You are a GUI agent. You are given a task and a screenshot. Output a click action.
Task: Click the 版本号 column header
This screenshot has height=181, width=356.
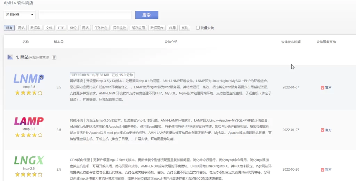click(59, 42)
